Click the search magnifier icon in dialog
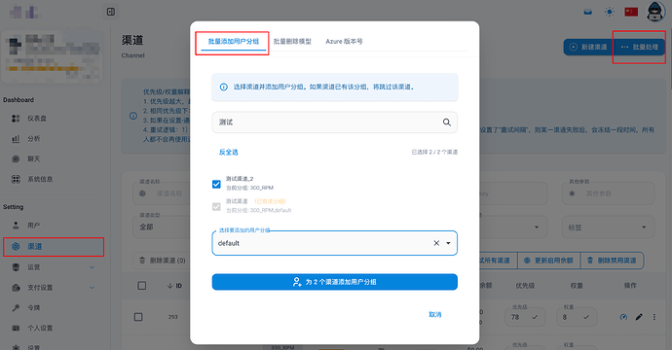Screen dimensions: 672x350 pos(447,122)
